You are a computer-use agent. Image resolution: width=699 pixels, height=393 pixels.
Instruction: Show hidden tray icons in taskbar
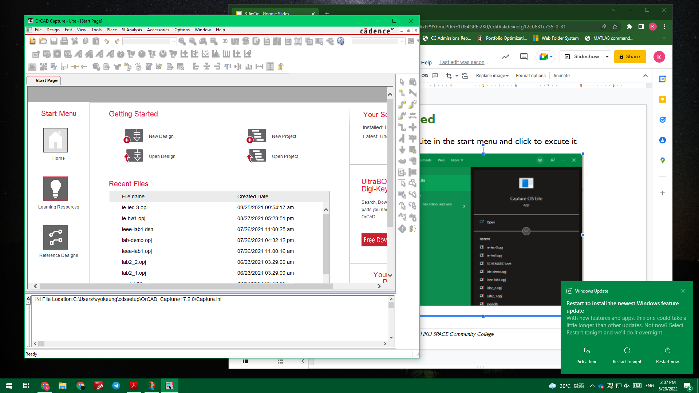[592, 386]
